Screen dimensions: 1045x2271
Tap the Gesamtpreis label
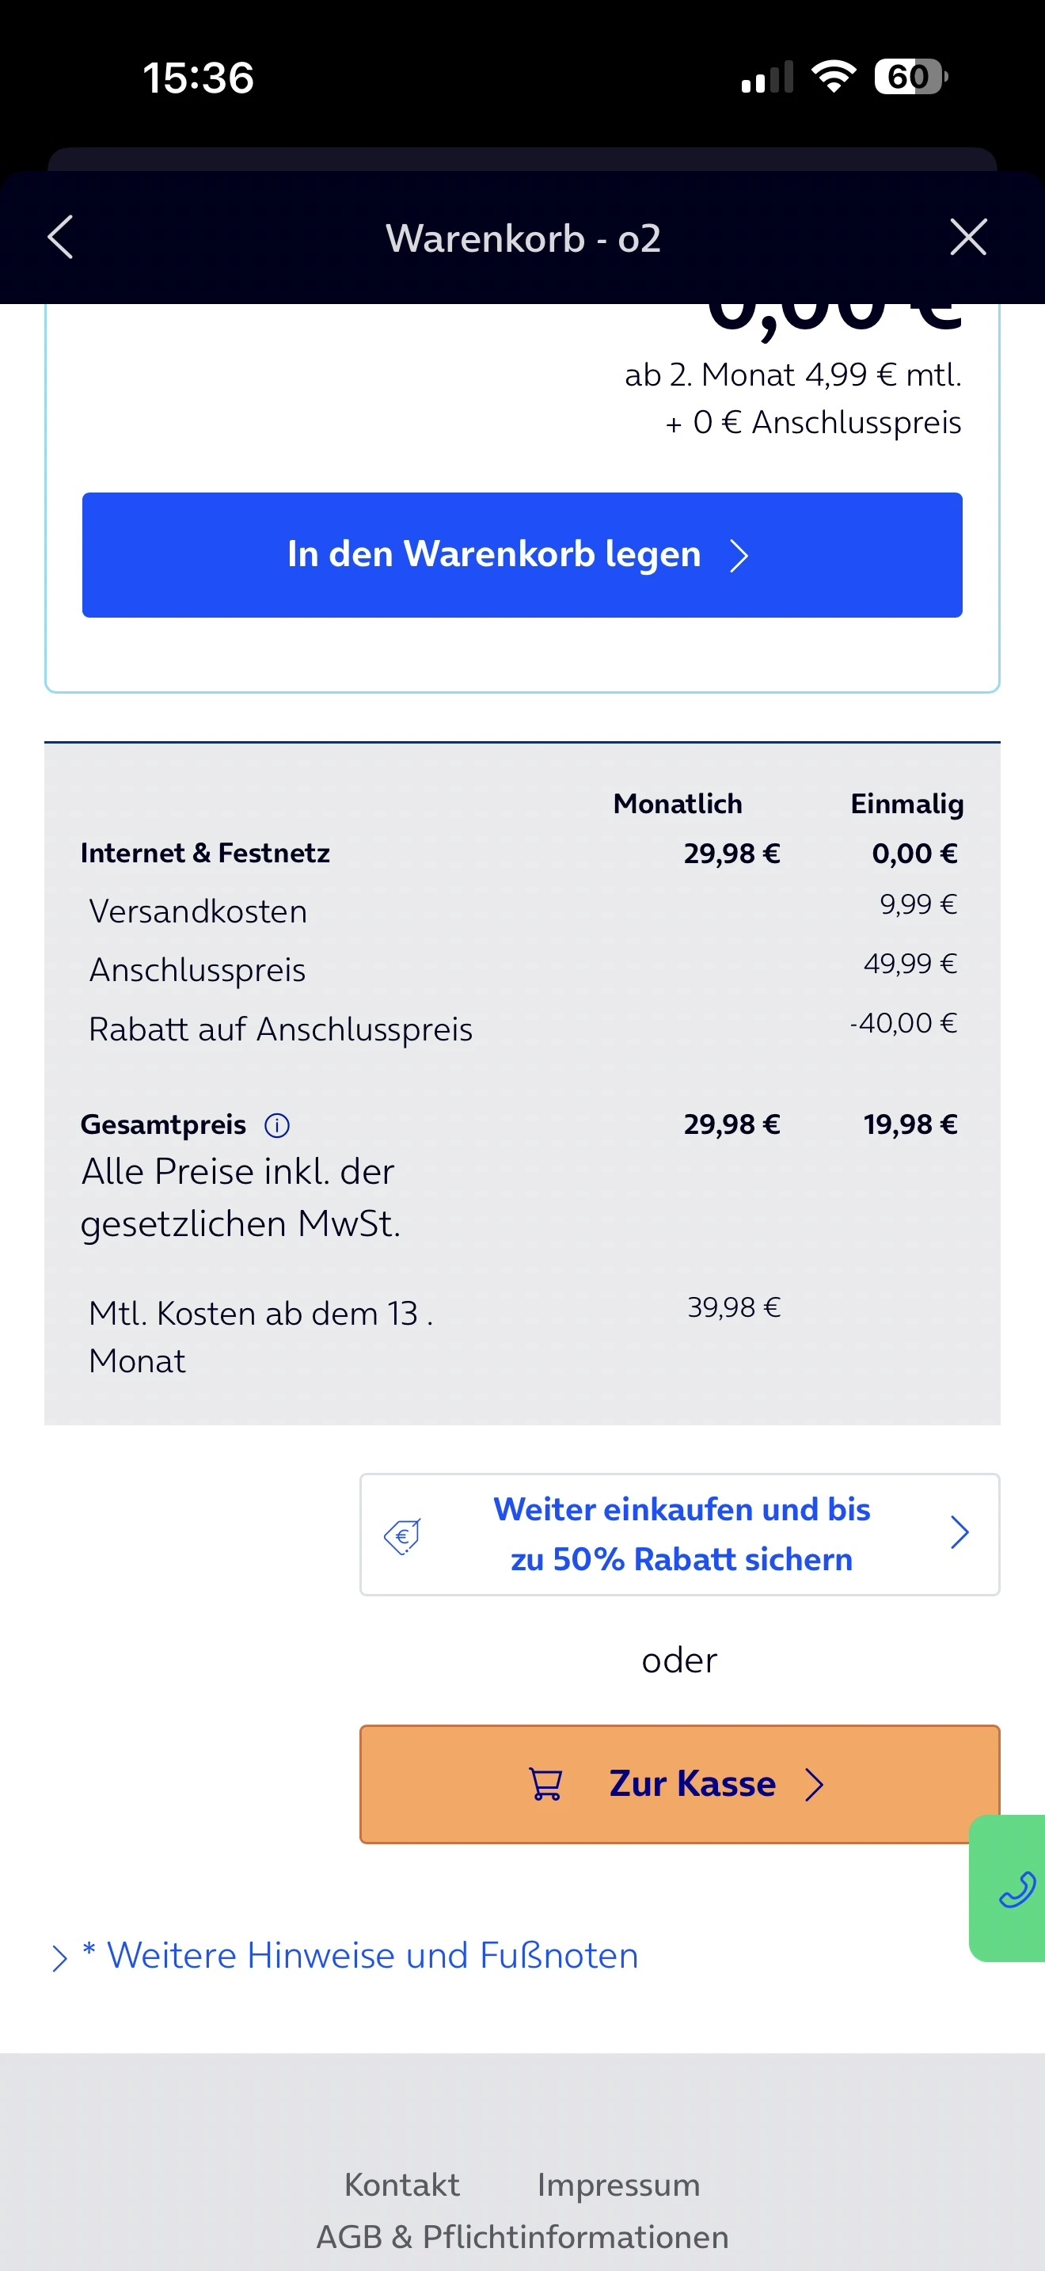163,1125
